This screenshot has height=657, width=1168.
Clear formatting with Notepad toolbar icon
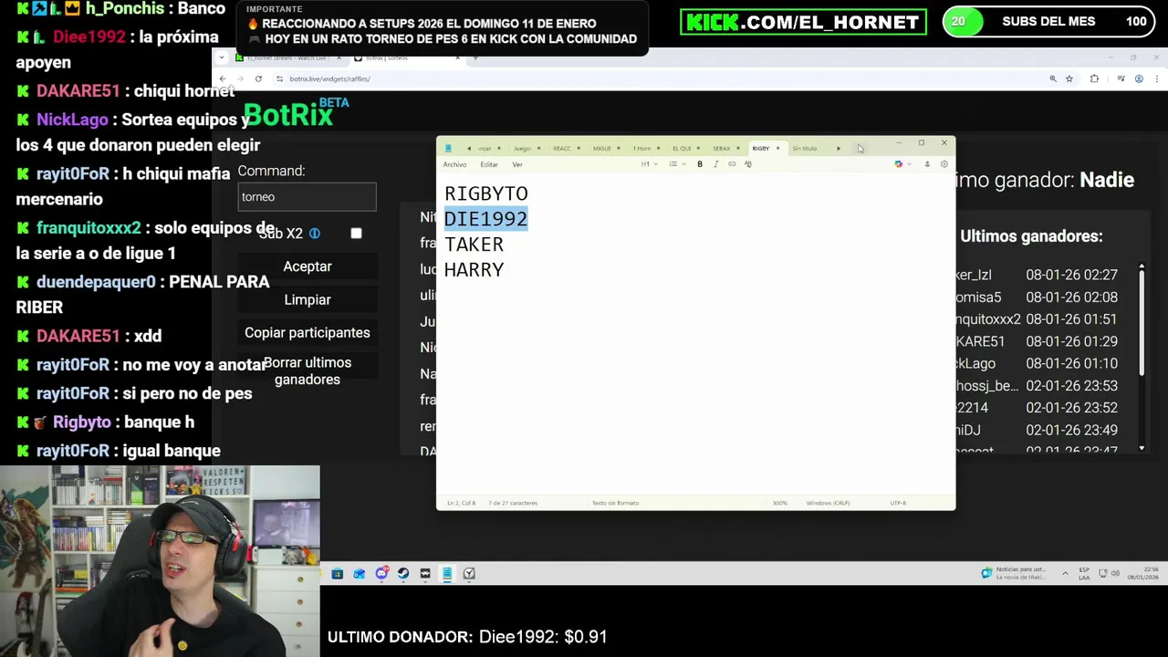[748, 164]
